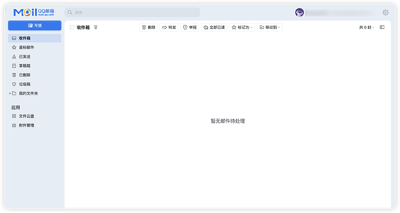Screen dimensions: 400x213
Task: Click the 举报 report button
Action: [190, 27]
